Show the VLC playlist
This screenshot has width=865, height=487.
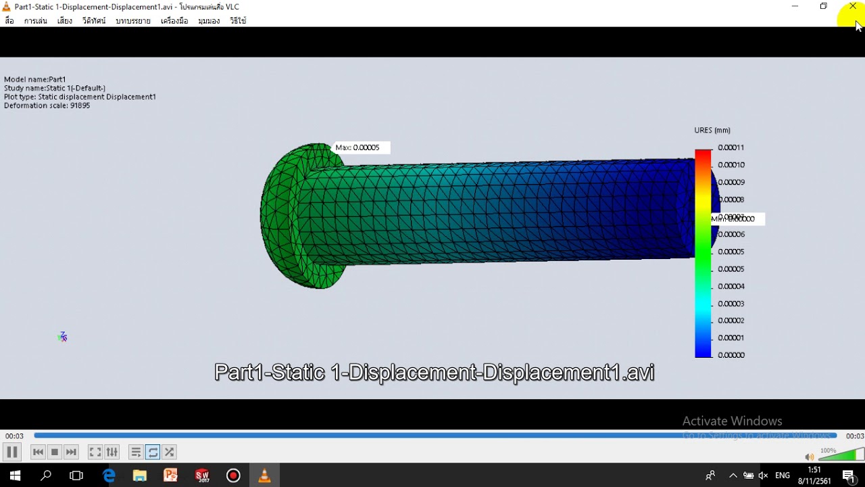(x=136, y=452)
